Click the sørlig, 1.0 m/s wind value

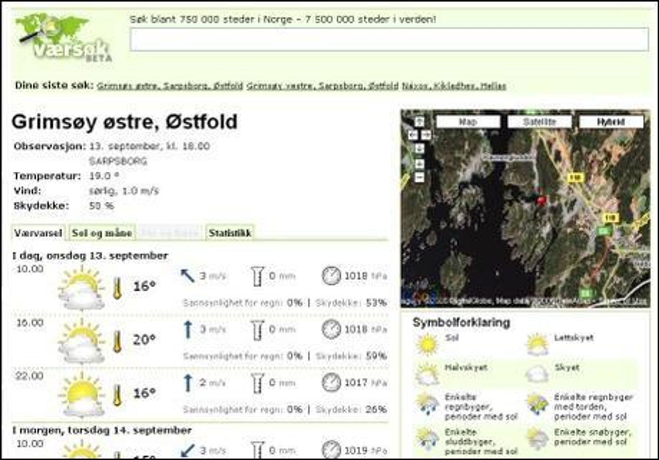pyautogui.click(x=124, y=191)
